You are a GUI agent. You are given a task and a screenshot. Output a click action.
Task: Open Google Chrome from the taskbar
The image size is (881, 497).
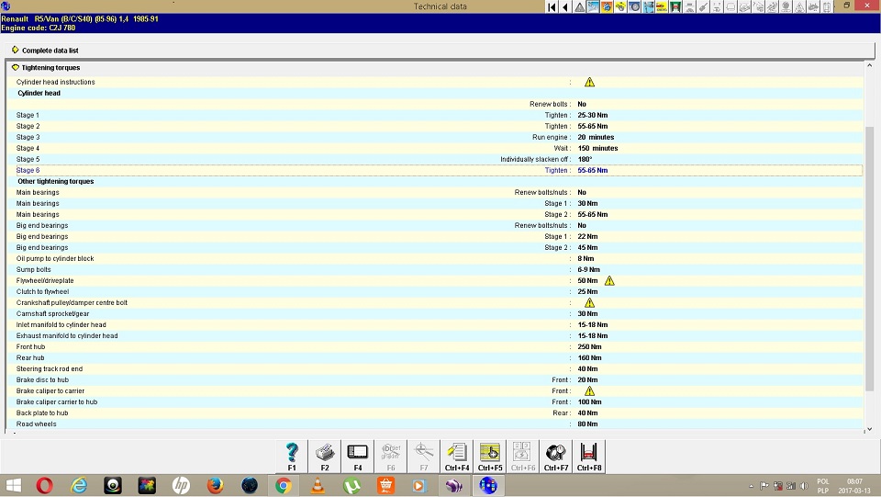[x=284, y=485]
